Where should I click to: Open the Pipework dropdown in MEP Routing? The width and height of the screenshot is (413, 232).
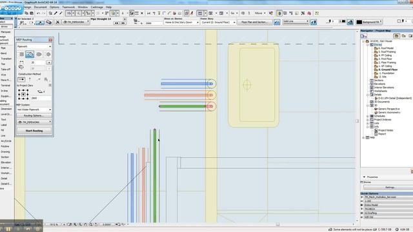(x=34, y=46)
